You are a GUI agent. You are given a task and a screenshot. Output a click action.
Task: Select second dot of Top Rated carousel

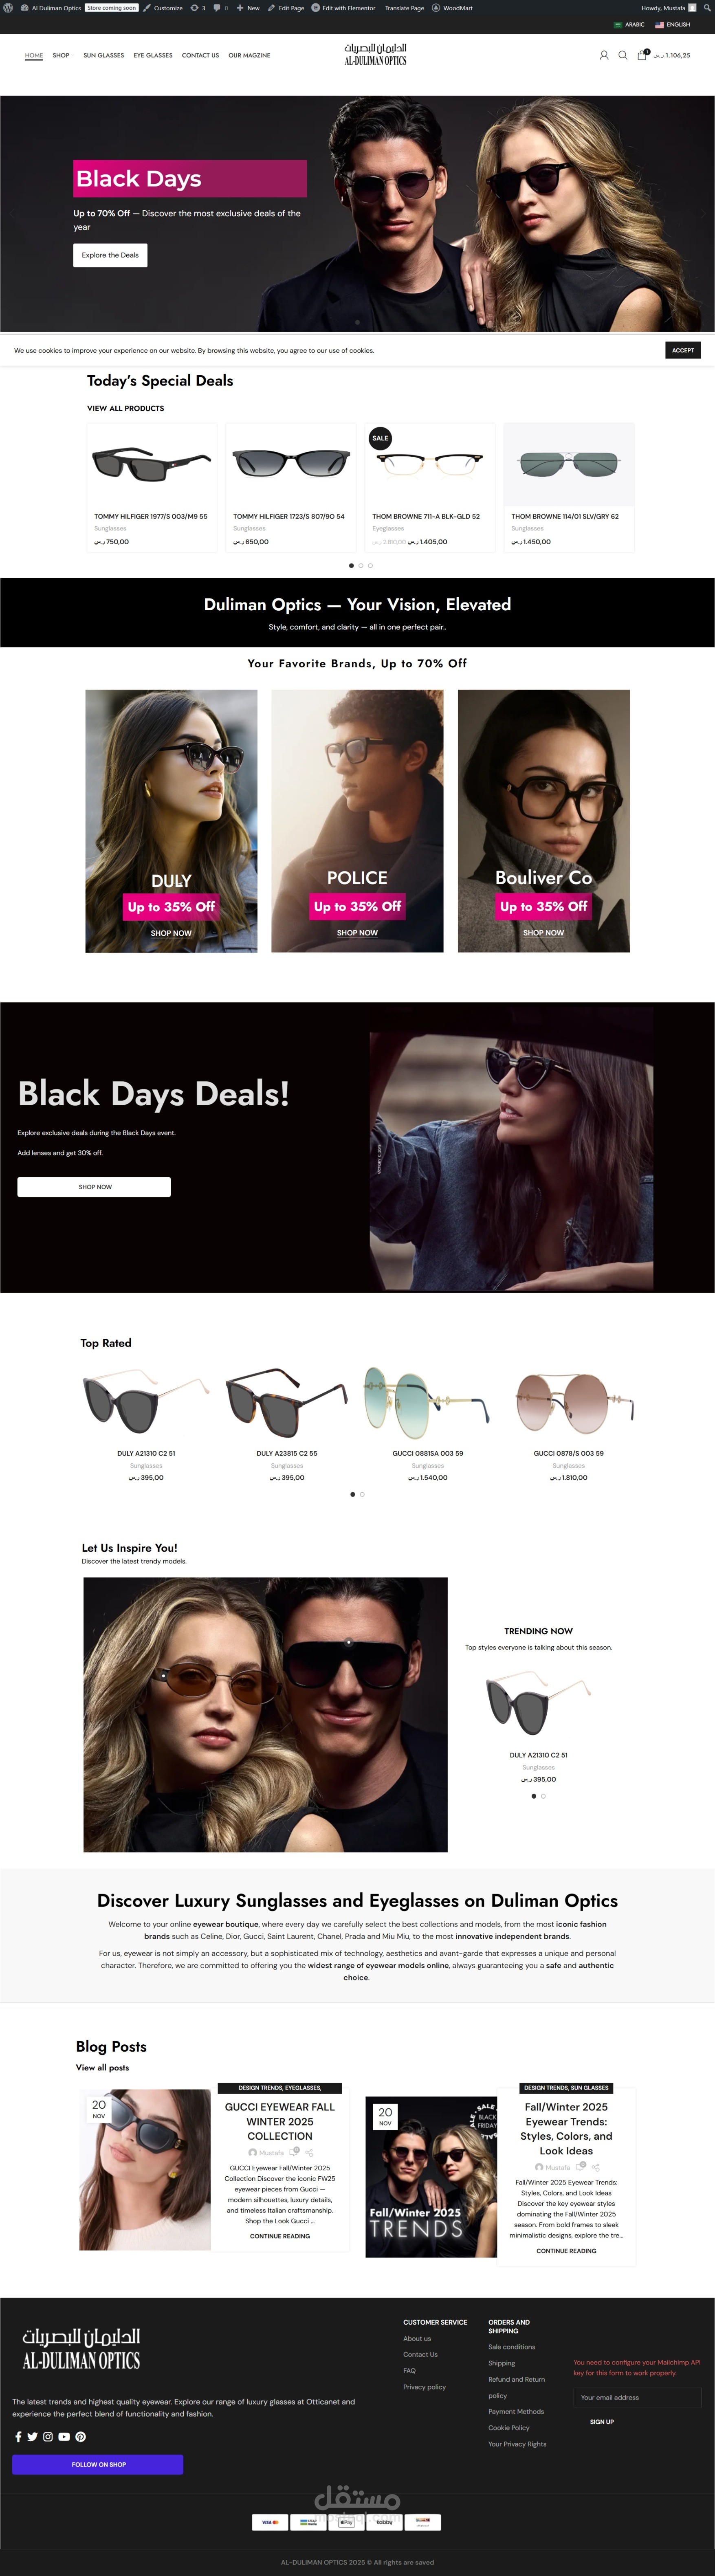(x=362, y=1494)
